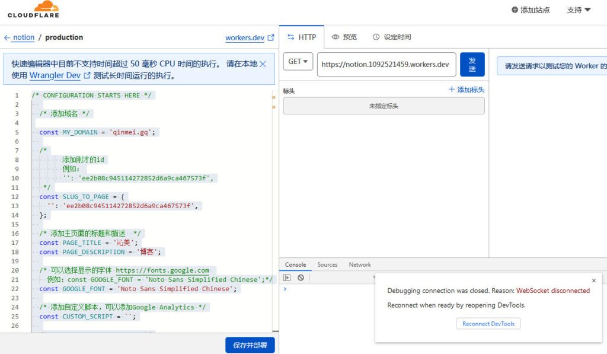Switch to the 设定时间 tab
The image size is (607, 354).
coord(392,37)
